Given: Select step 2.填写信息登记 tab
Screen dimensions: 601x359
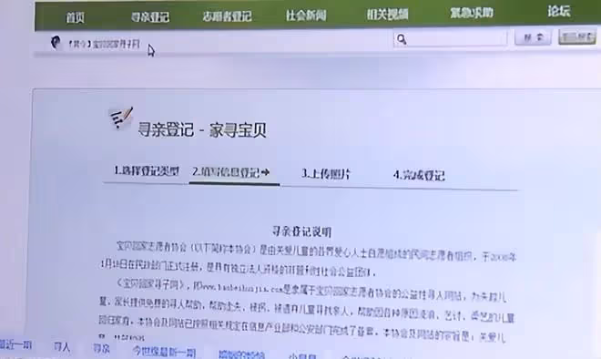Looking at the screenshot, I should tap(230, 172).
